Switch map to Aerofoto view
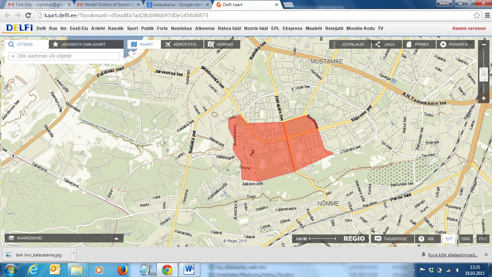The height and width of the screenshot is (277, 492). pos(181,44)
